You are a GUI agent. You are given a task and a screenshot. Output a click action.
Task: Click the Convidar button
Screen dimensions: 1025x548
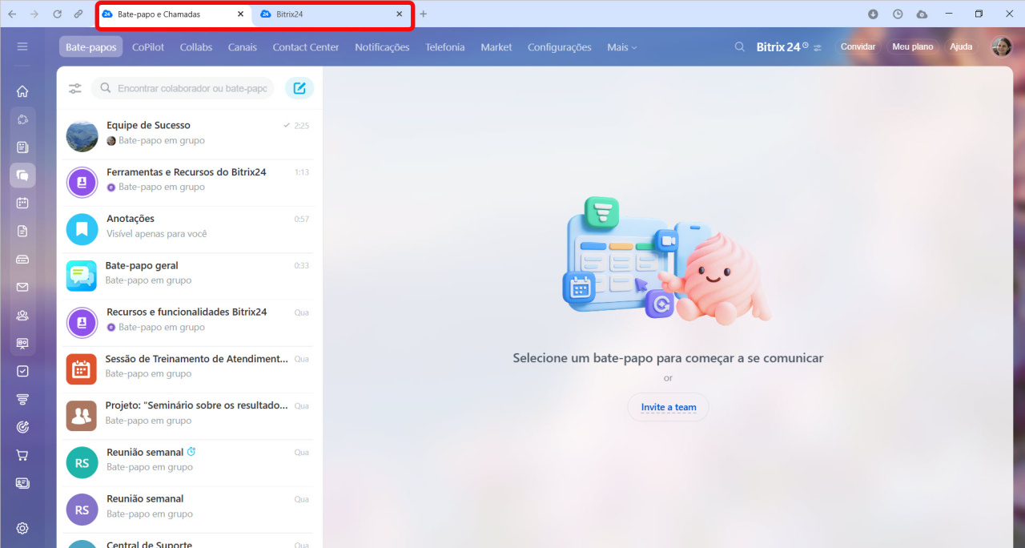pyautogui.click(x=858, y=47)
